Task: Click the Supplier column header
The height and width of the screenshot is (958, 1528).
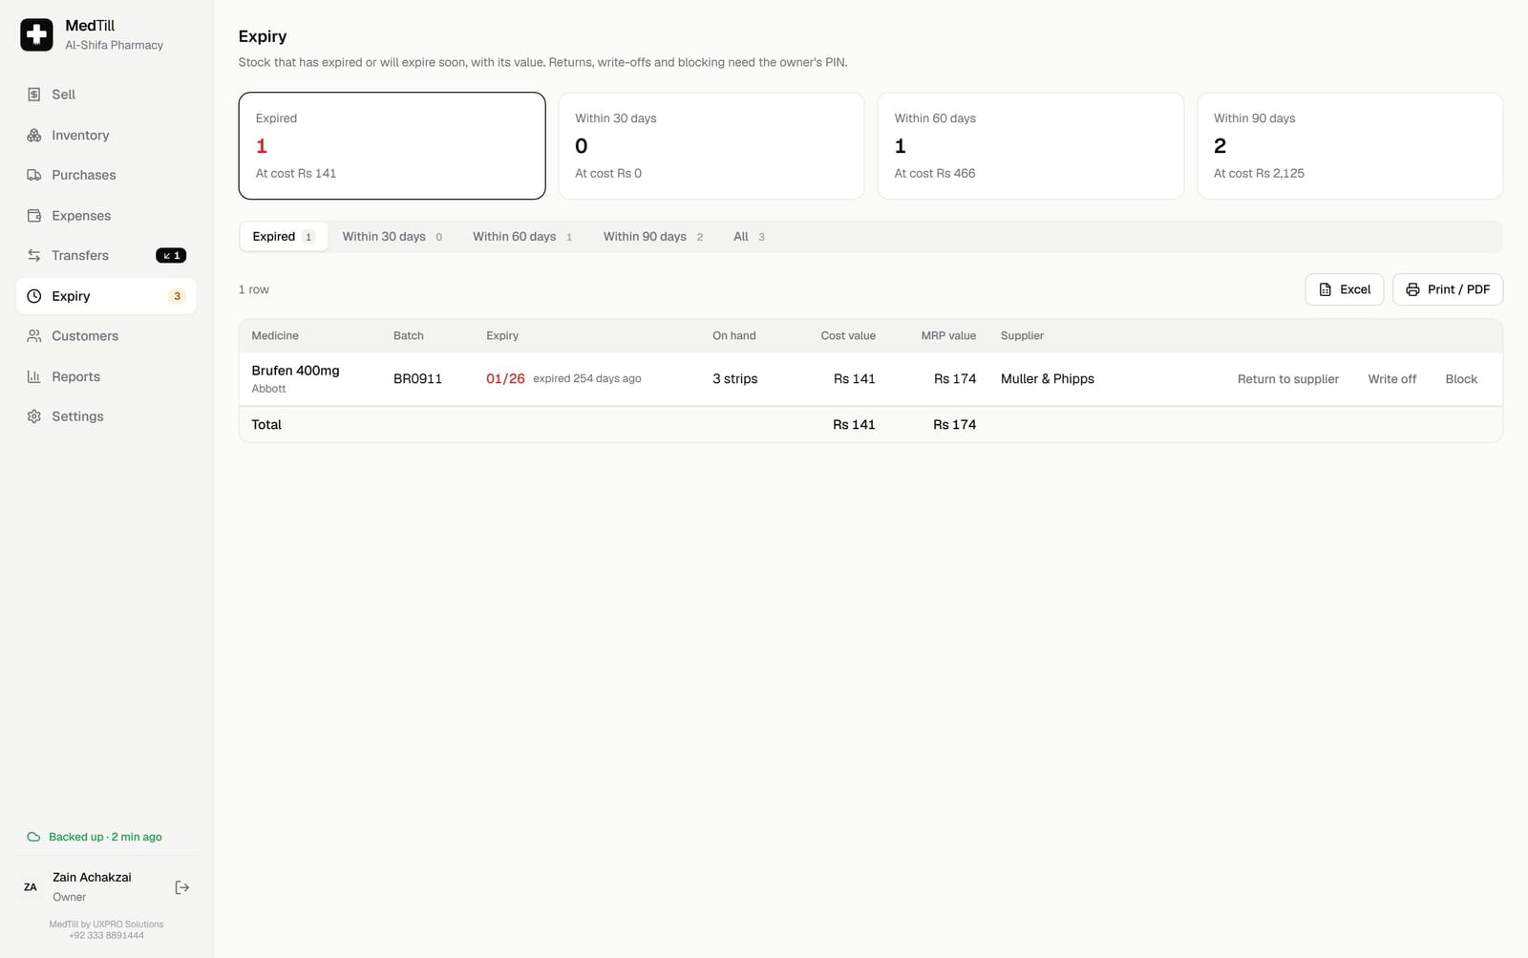Action: 1022,336
